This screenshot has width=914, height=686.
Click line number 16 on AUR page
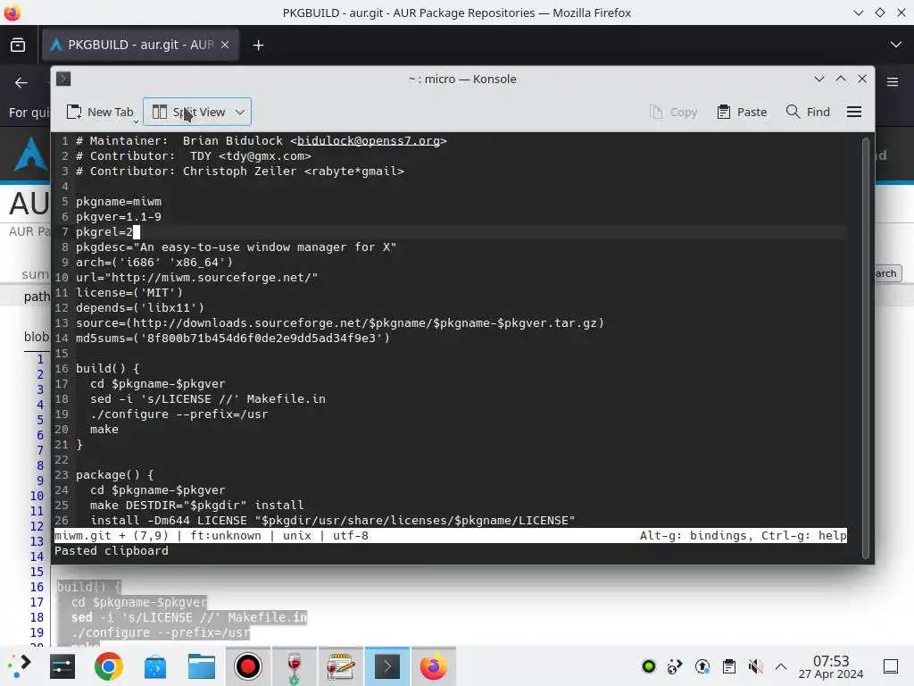(37, 587)
